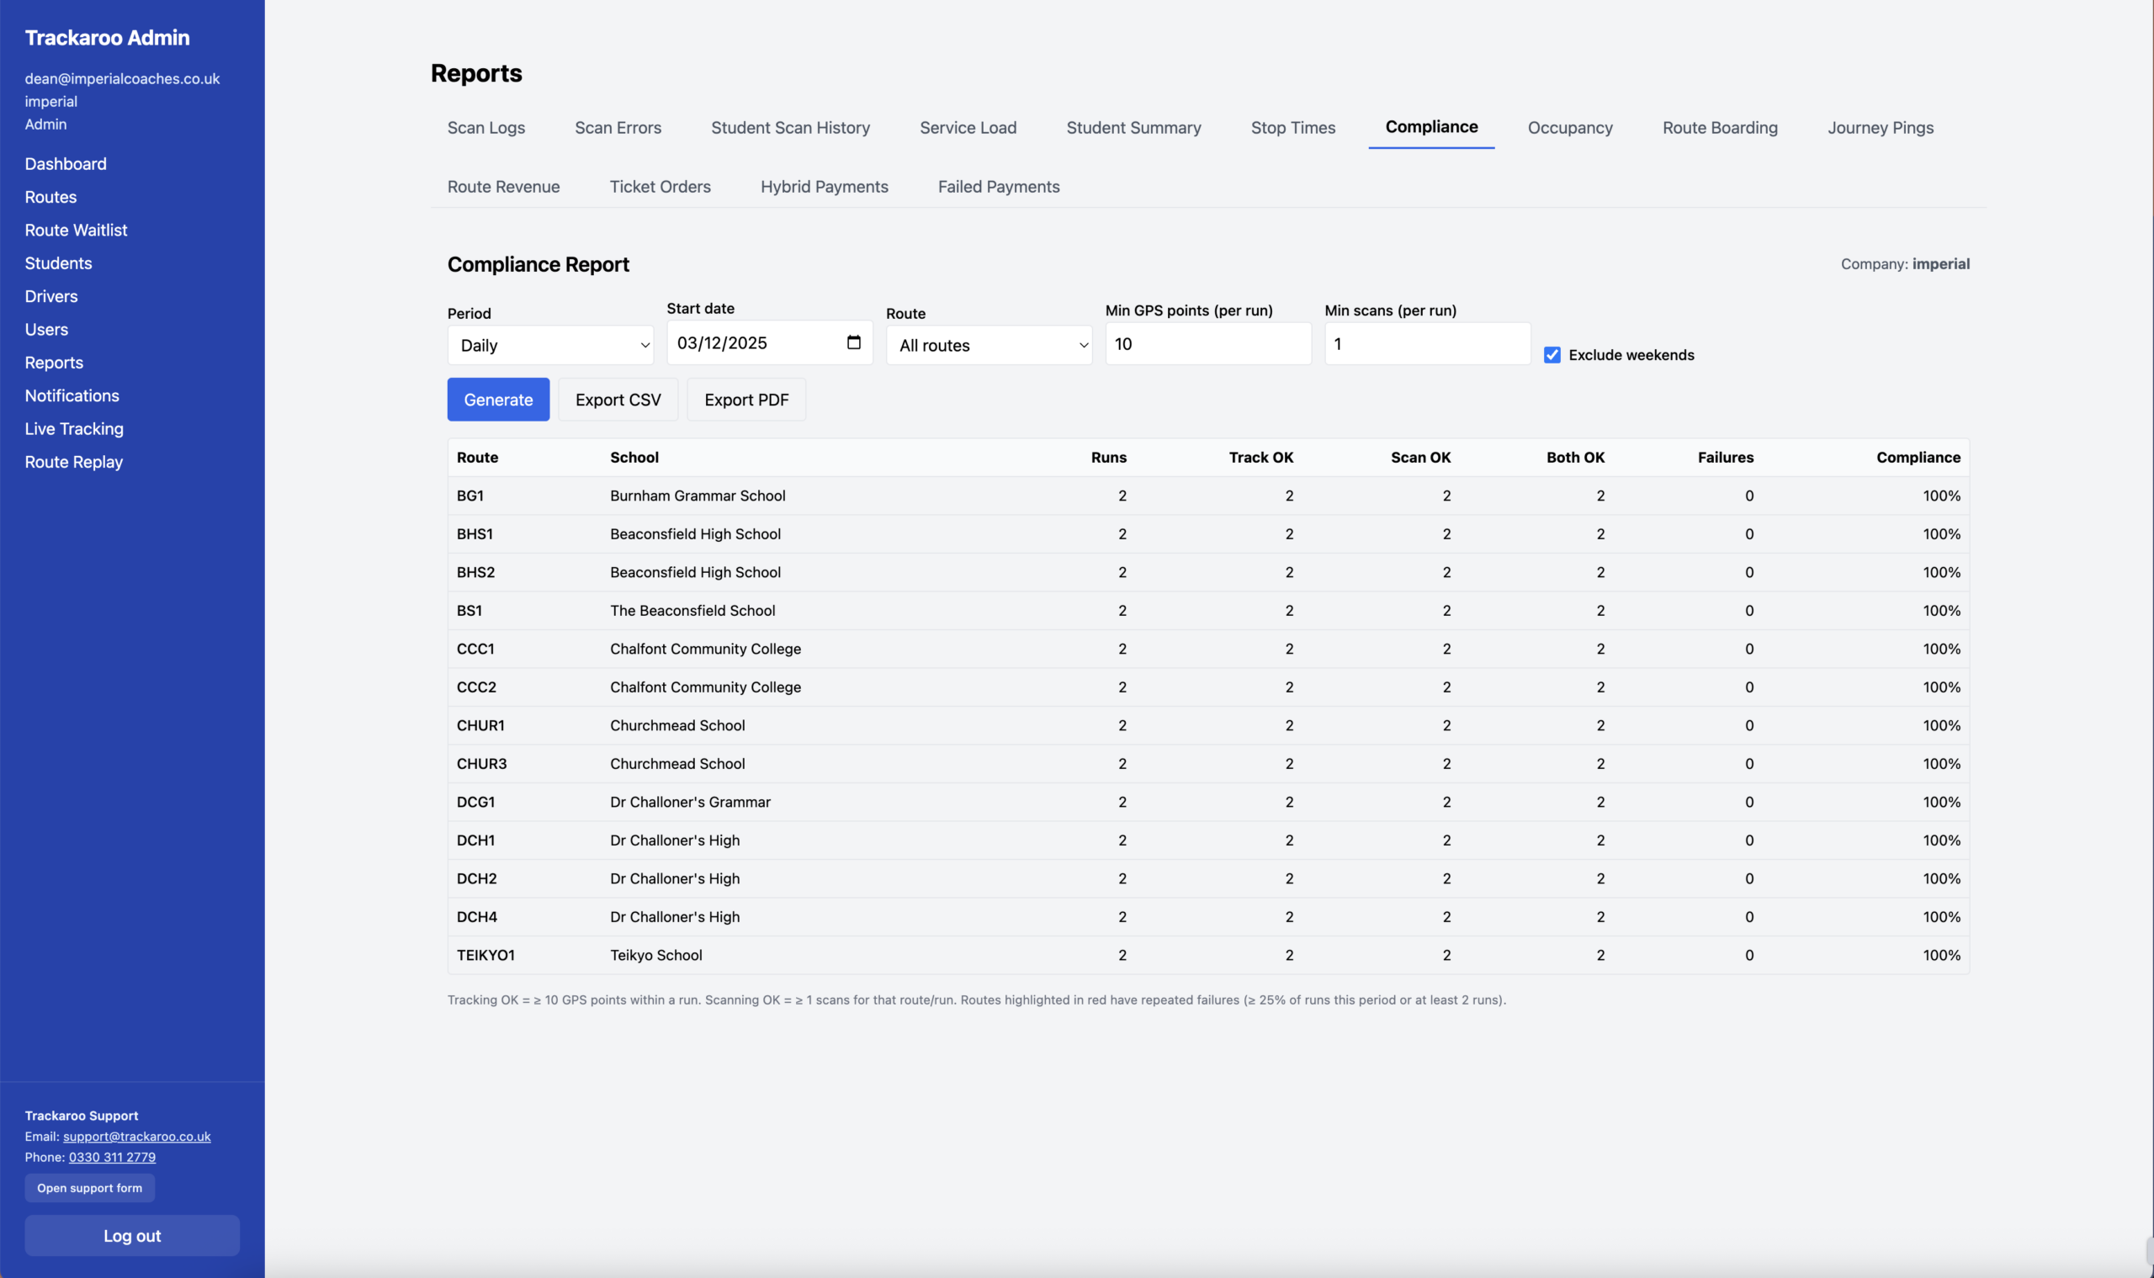Click Export PDF button
The image size is (2154, 1278).
click(x=745, y=400)
